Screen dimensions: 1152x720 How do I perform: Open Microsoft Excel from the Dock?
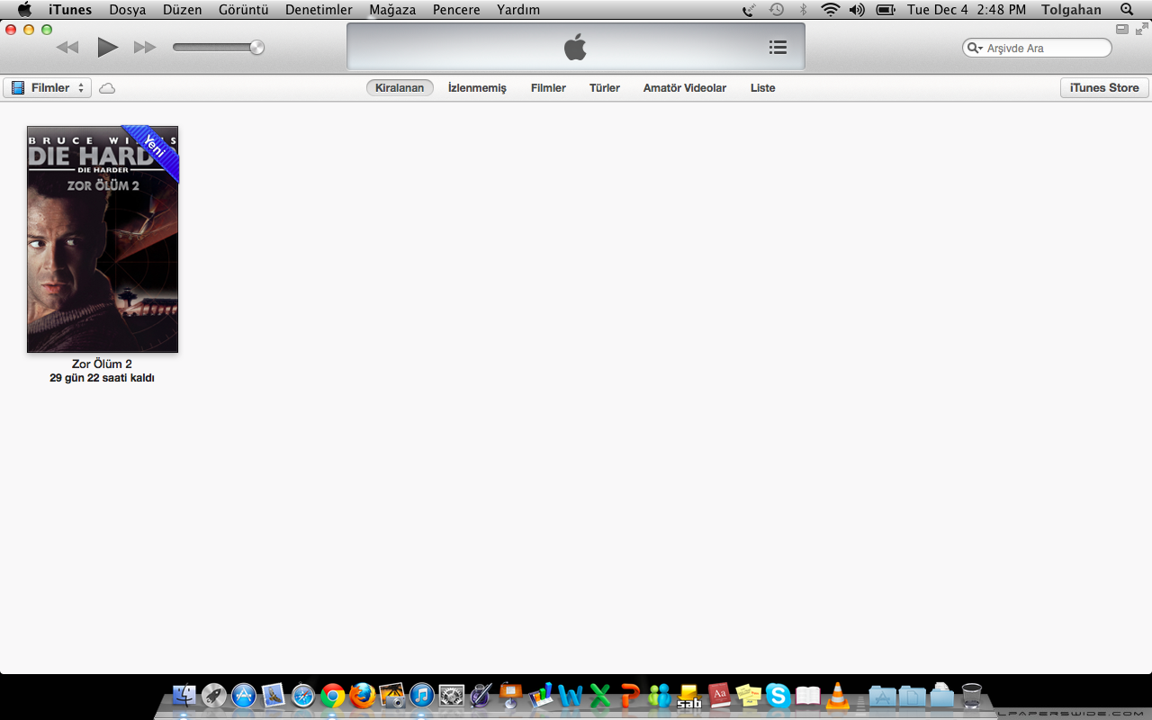[x=600, y=695]
